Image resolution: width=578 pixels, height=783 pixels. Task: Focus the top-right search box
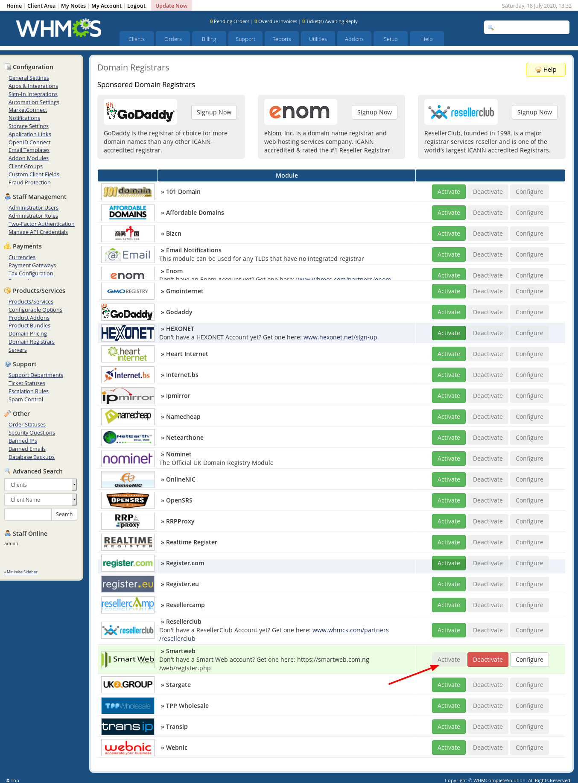pyautogui.click(x=527, y=27)
